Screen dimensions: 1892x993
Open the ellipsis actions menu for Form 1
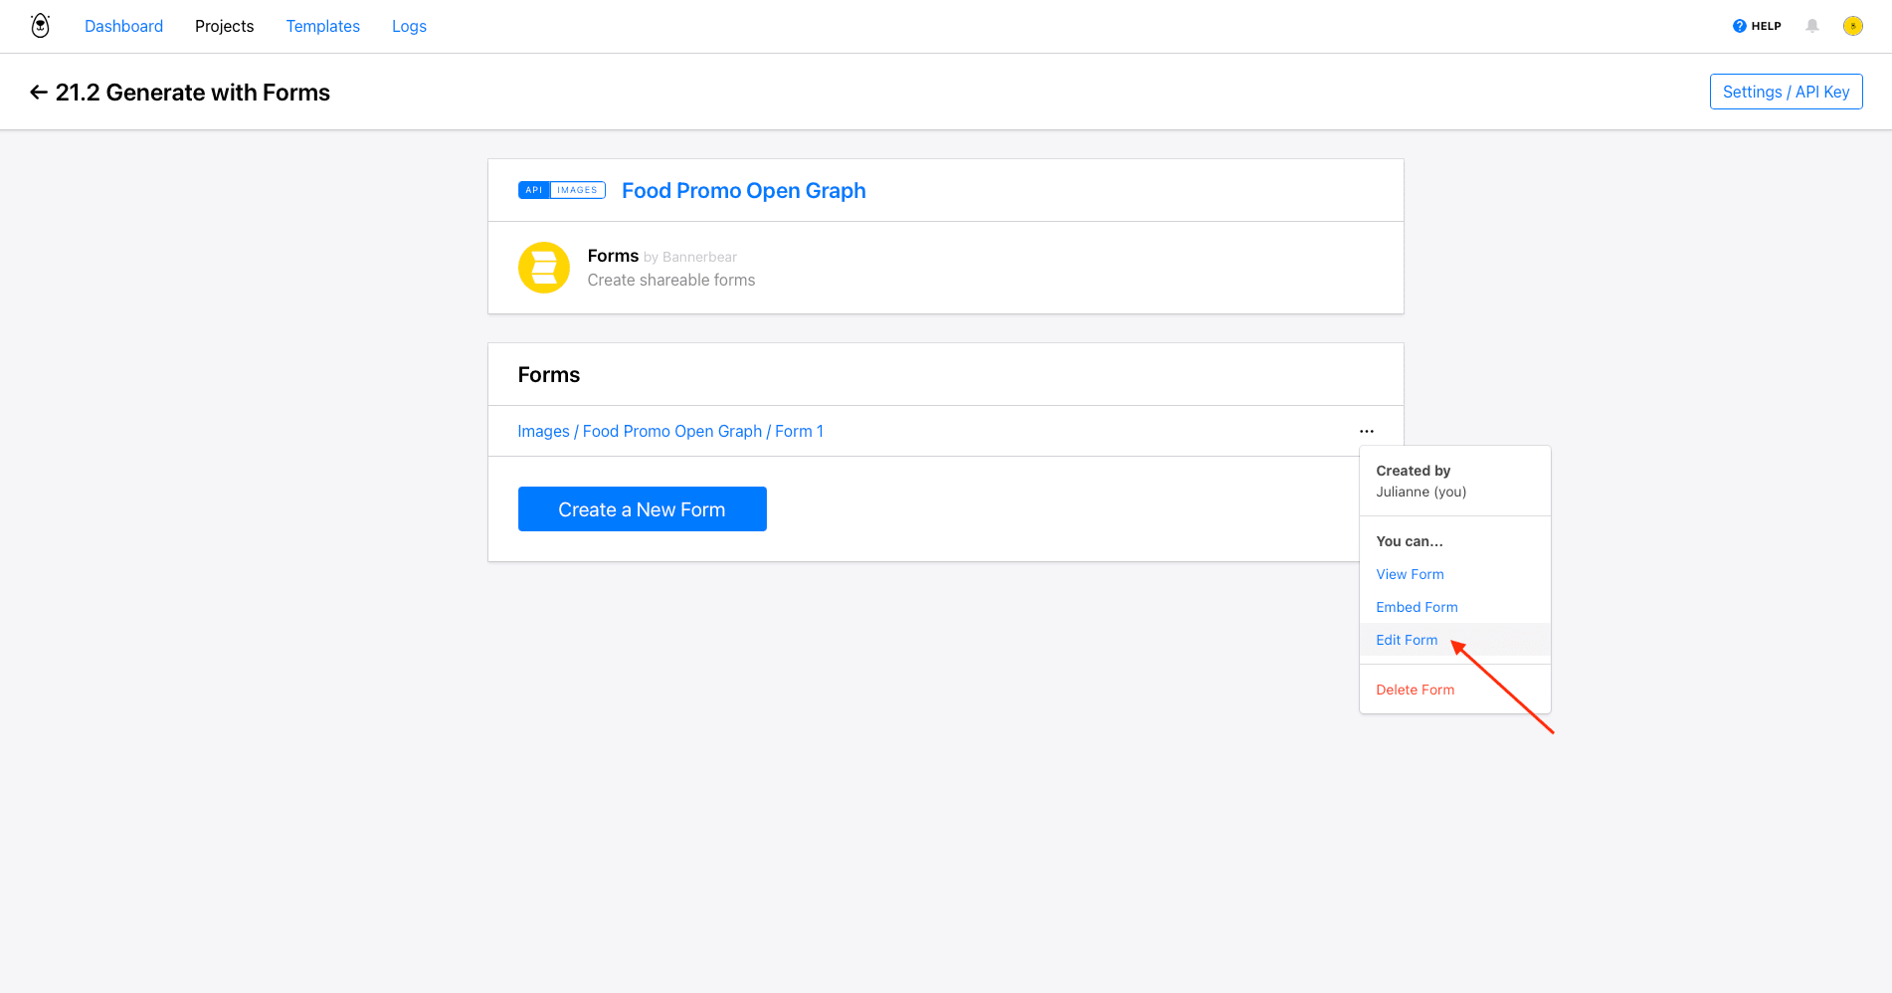coord(1367,430)
